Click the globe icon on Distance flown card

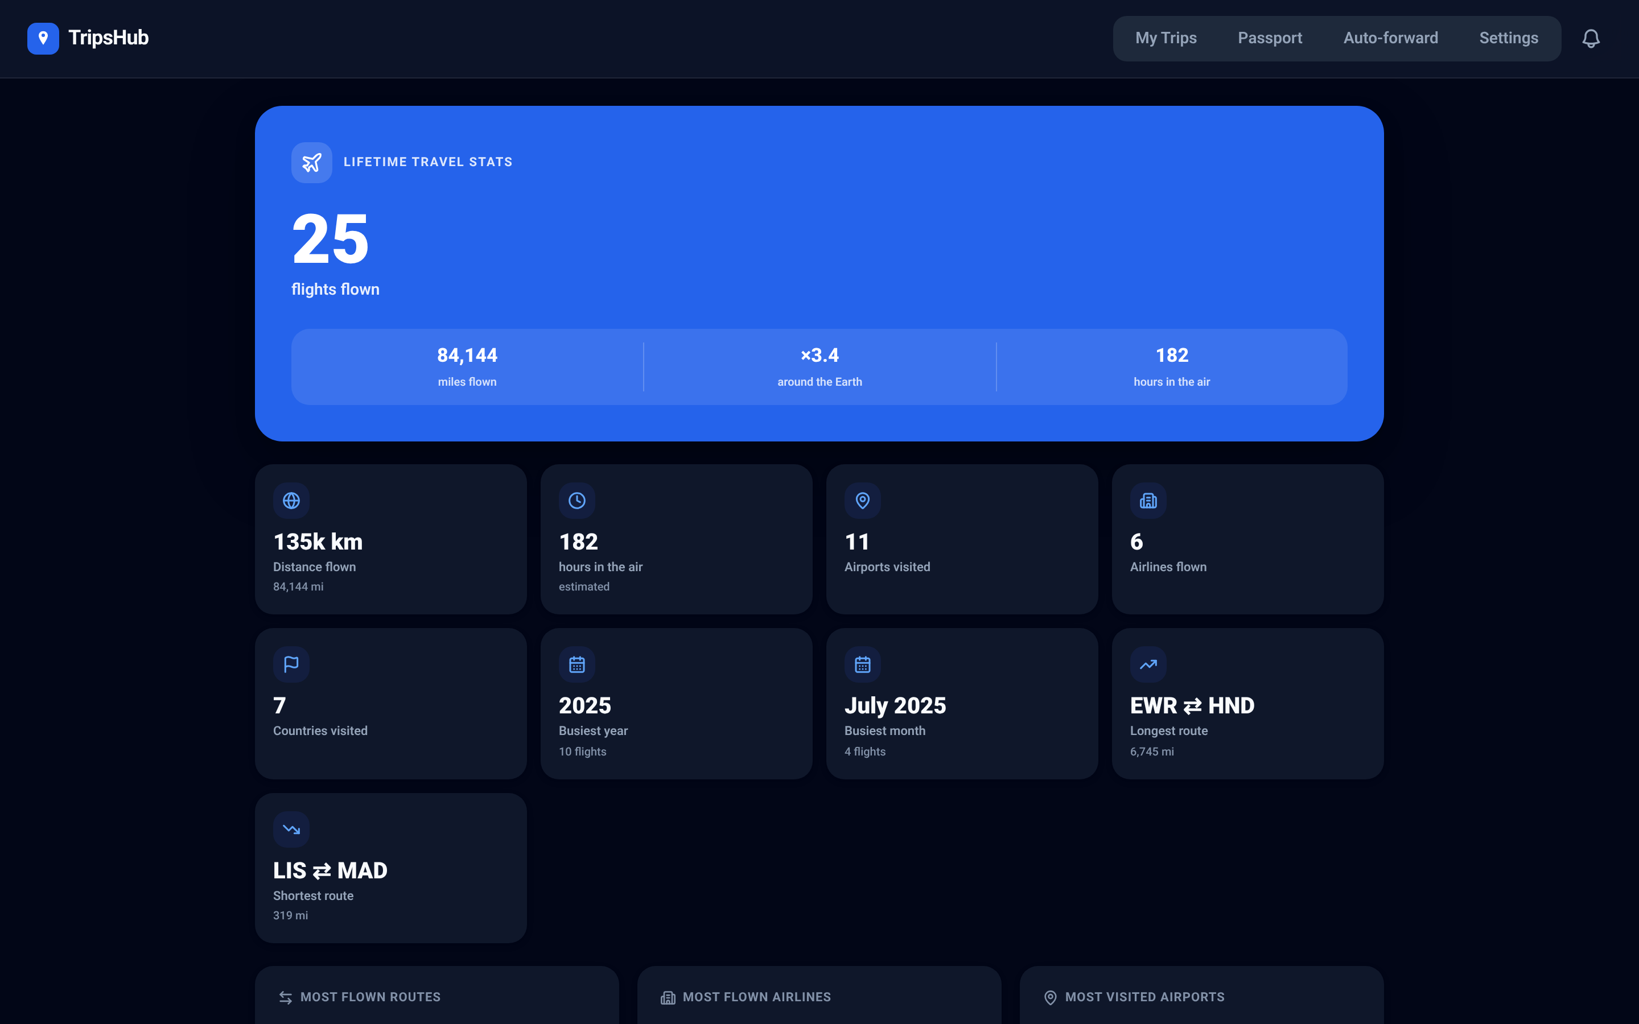[x=291, y=501]
